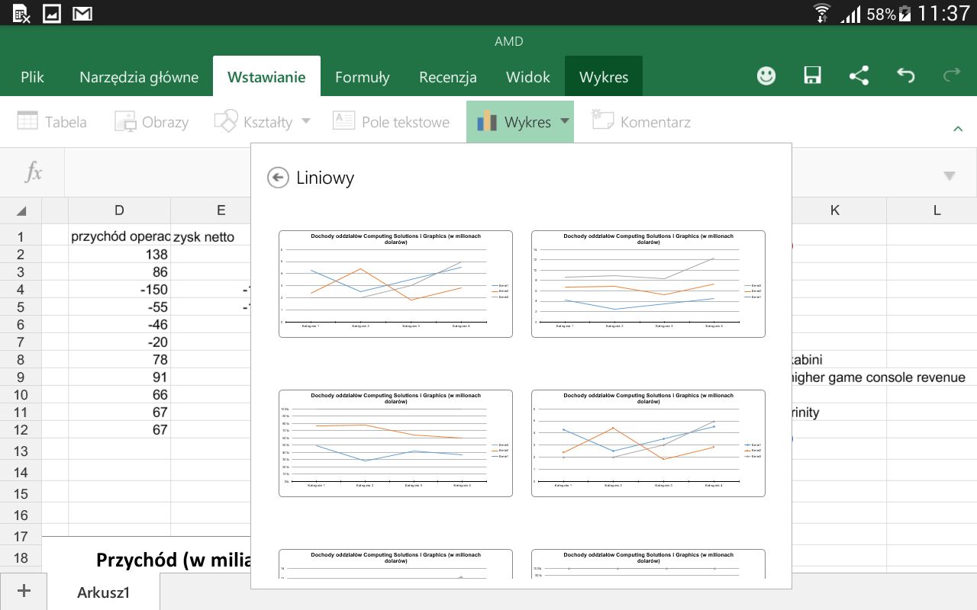Insert pictures using the Obrazy icon

[x=125, y=121]
